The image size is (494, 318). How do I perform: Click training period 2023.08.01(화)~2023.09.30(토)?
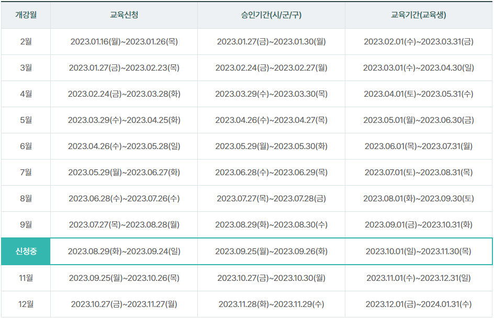click(419, 198)
